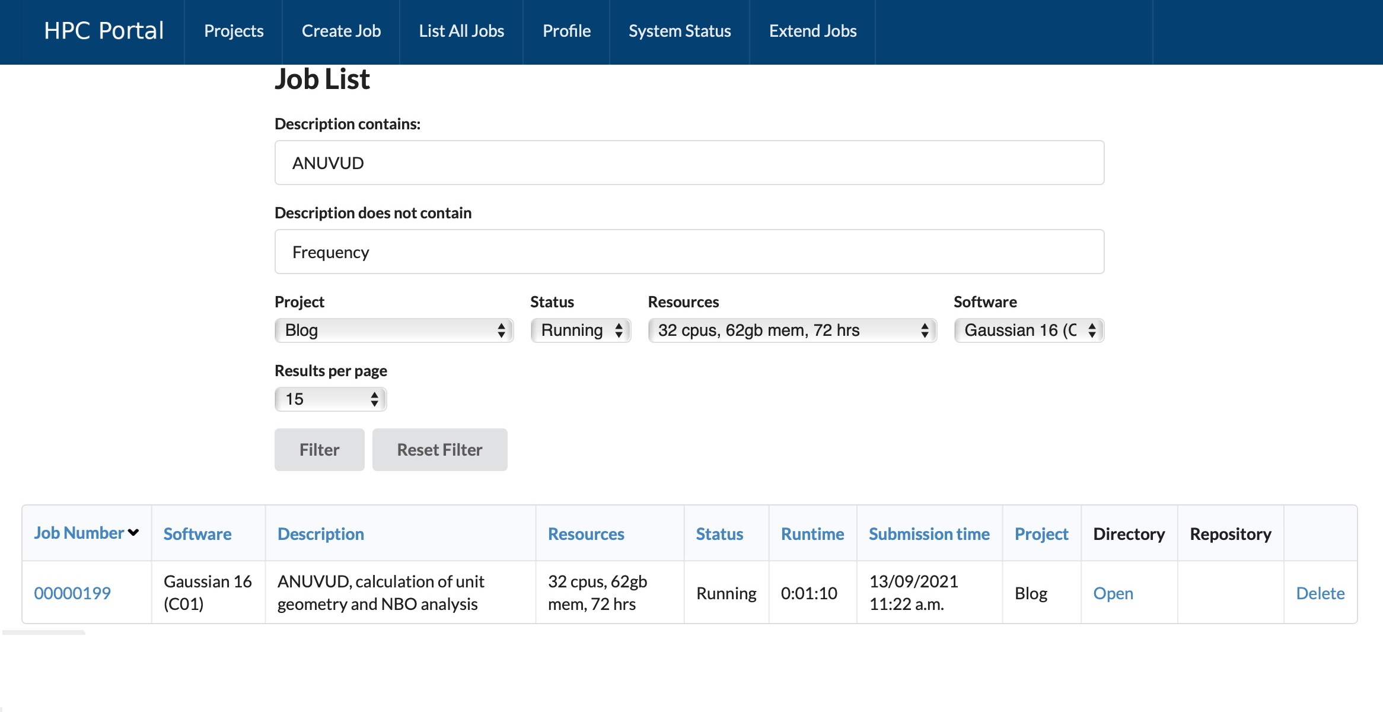Open the directory for job 00000199
This screenshot has width=1383, height=712.
pos(1113,593)
